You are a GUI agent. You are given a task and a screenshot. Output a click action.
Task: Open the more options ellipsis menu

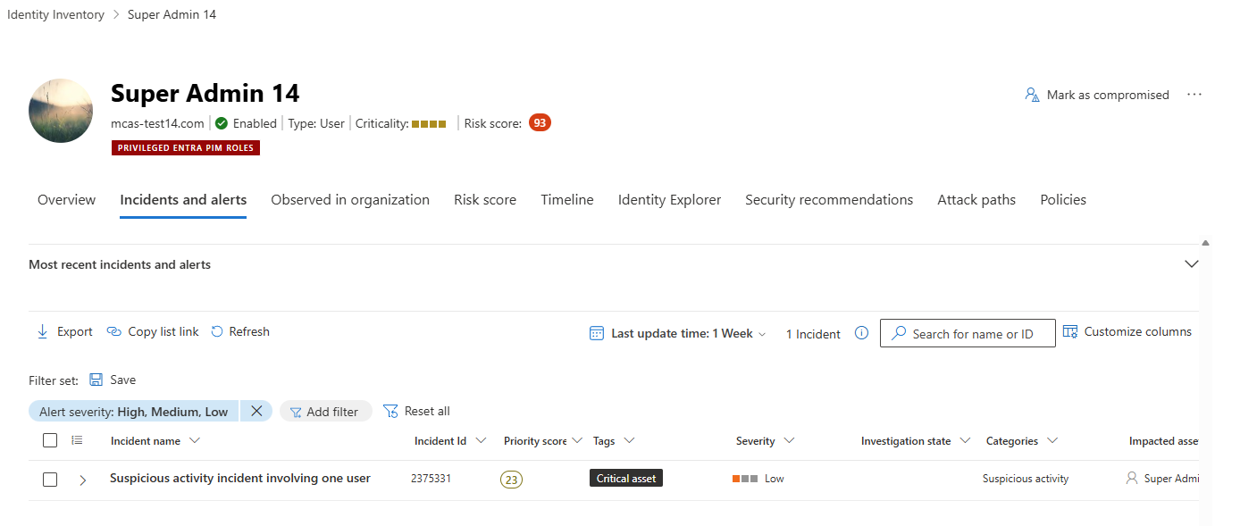1194,94
